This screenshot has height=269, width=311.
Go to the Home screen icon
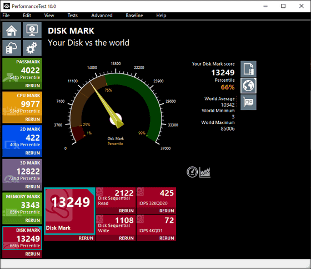click(x=12, y=30)
